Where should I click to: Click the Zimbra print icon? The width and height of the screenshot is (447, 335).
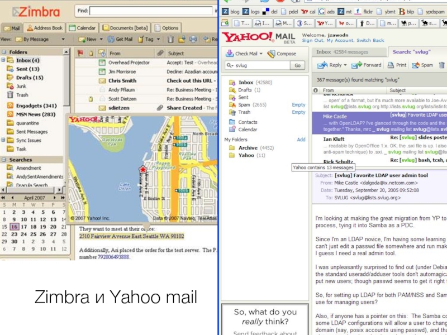coord(193,40)
